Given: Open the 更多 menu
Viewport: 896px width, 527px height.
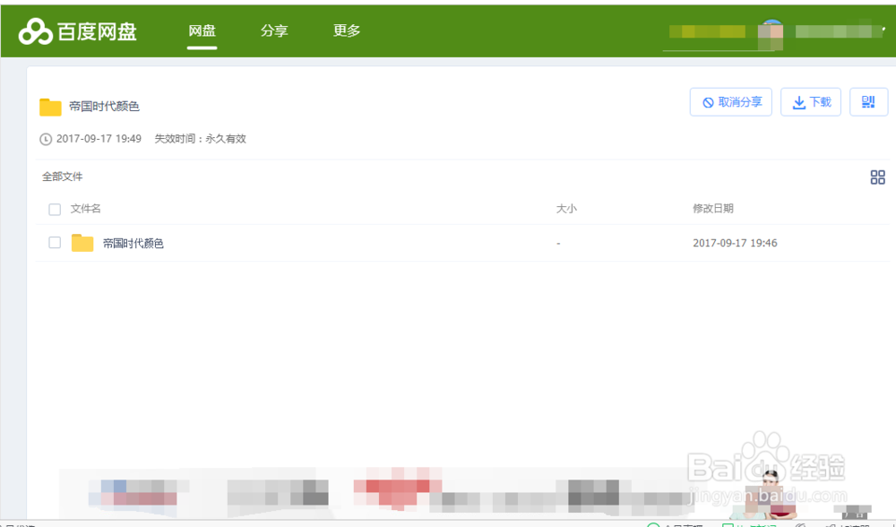Looking at the screenshot, I should click(x=347, y=30).
